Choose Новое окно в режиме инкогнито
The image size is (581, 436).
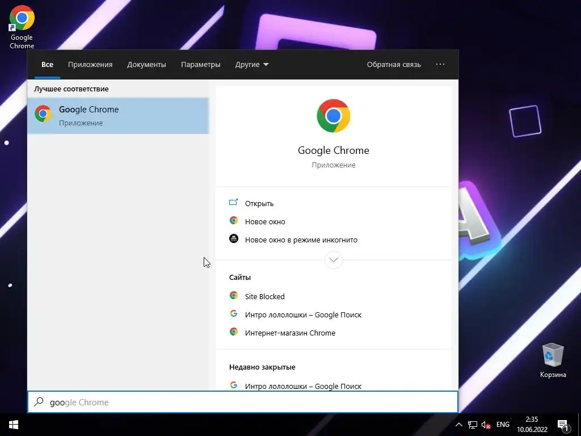coord(301,240)
